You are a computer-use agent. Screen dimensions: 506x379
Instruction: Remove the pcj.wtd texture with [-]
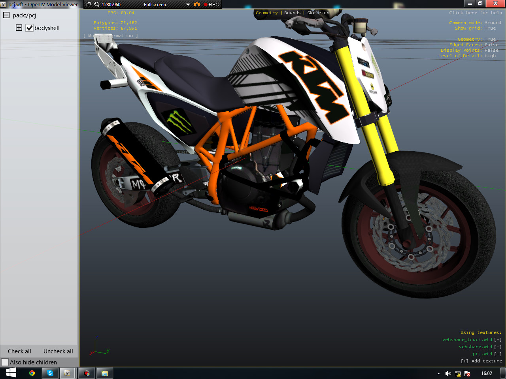(x=498, y=354)
